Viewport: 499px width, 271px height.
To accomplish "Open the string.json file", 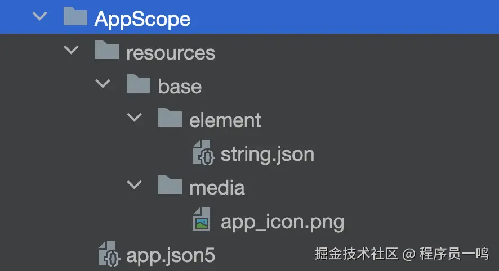I will click(x=267, y=153).
